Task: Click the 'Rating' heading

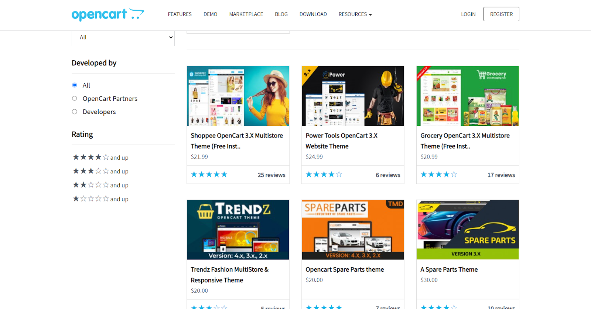Action: pyautogui.click(x=82, y=134)
